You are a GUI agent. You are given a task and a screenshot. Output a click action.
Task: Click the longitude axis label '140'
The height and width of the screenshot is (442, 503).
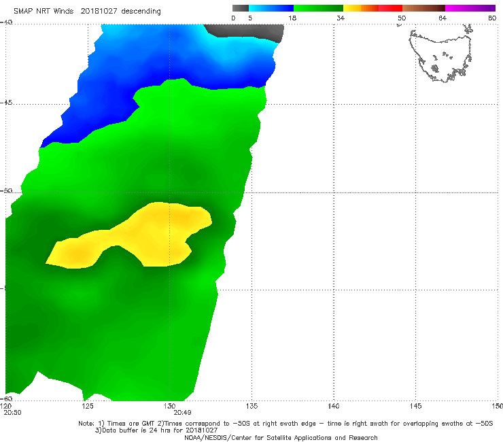[334, 406]
